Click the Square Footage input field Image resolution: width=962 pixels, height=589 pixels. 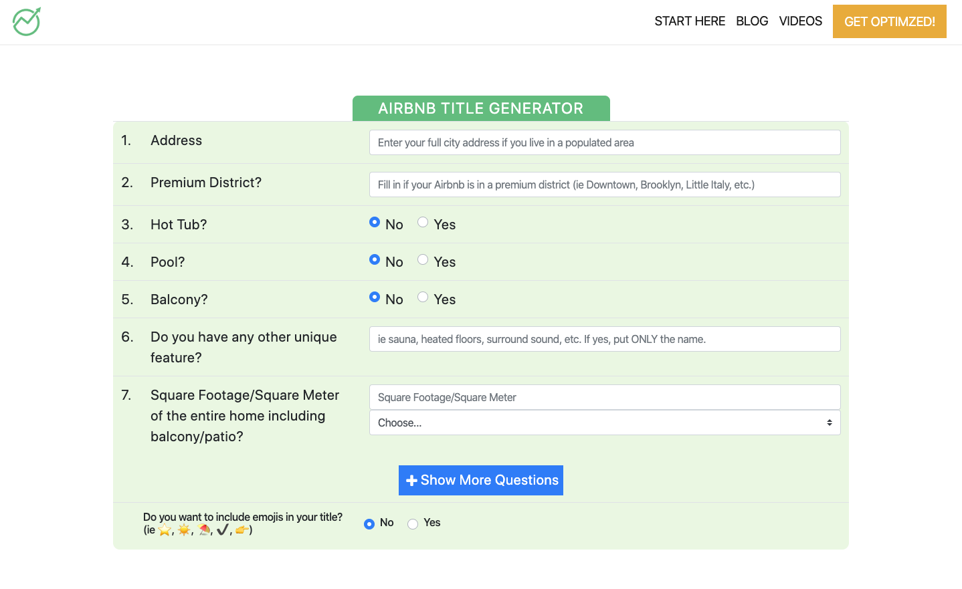(x=604, y=396)
